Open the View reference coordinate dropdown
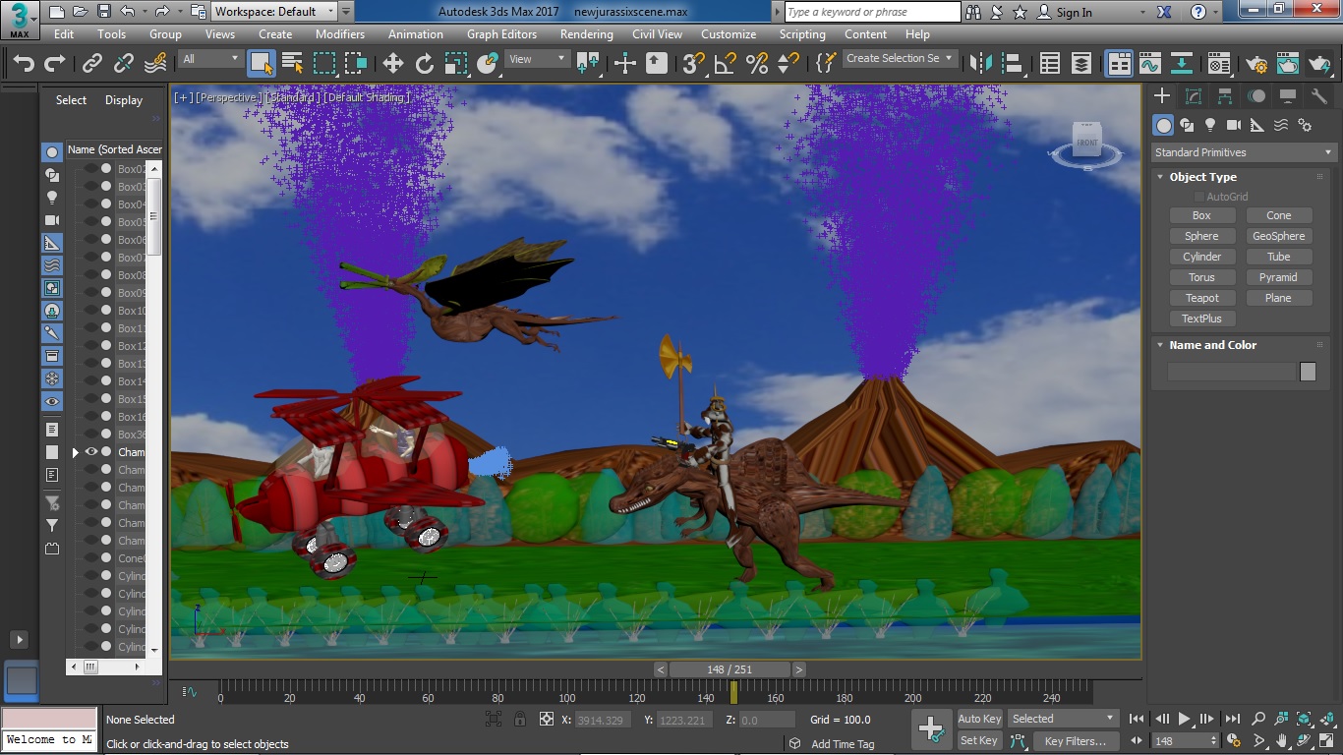The image size is (1343, 755). pos(537,59)
